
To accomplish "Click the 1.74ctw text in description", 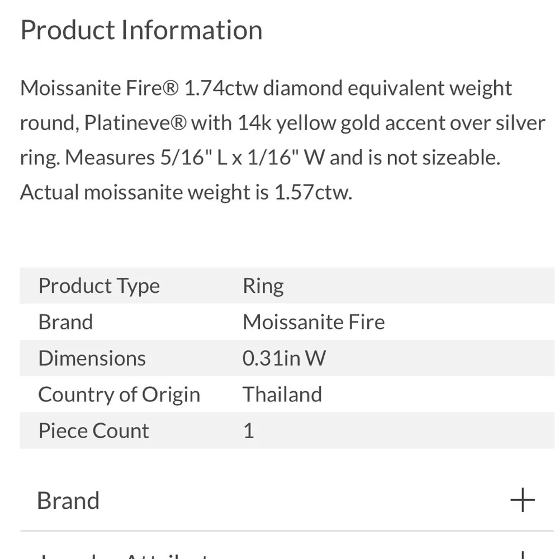I will 221,88.
